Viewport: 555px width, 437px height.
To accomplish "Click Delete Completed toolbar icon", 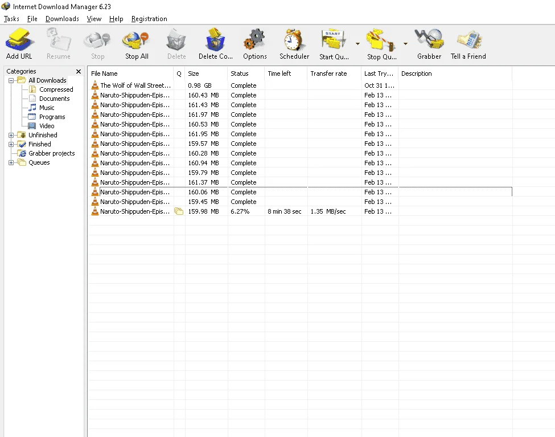I will click(x=216, y=44).
